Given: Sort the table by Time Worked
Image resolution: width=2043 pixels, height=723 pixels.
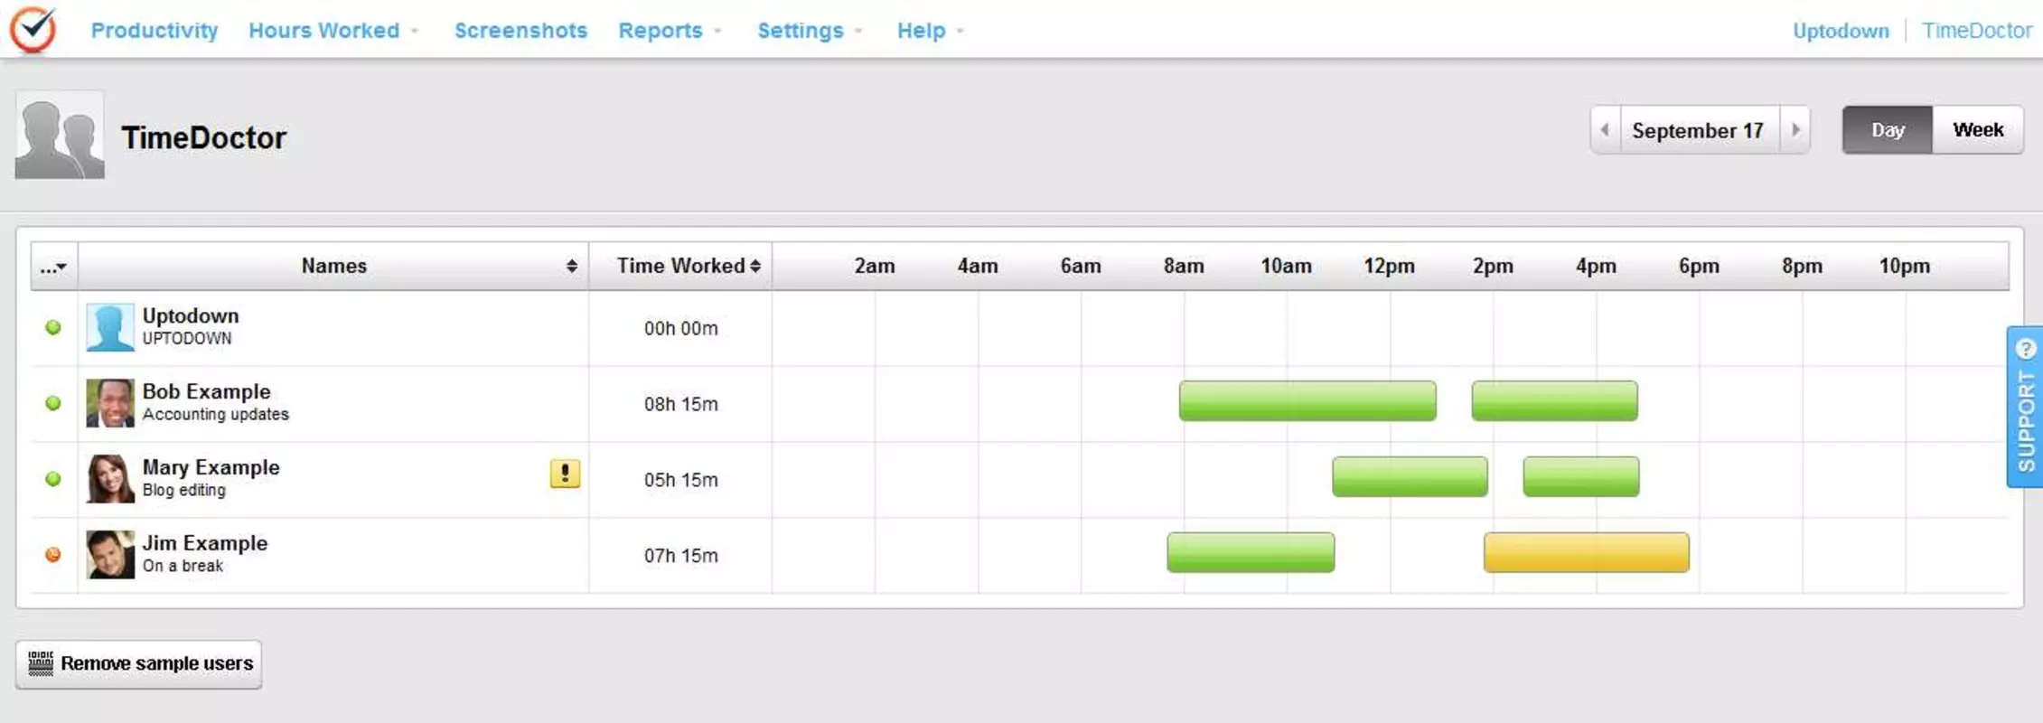Looking at the screenshot, I should coord(681,266).
